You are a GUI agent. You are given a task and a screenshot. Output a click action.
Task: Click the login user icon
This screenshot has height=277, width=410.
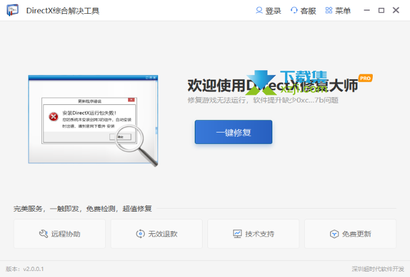point(259,10)
